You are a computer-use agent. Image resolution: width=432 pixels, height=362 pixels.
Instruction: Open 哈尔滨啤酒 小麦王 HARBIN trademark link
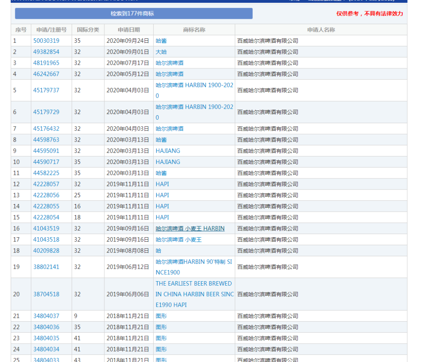tap(190, 228)
